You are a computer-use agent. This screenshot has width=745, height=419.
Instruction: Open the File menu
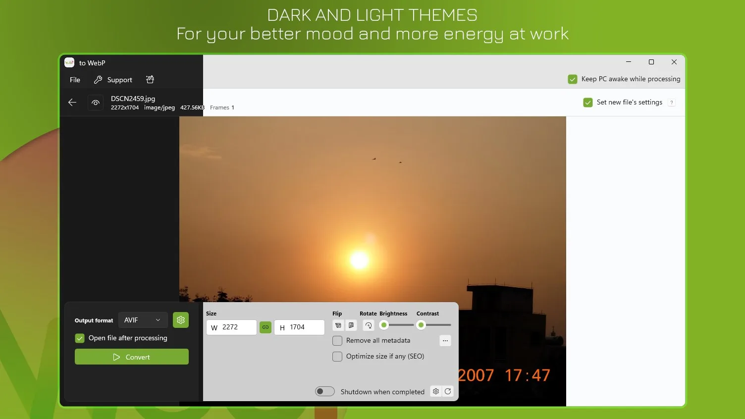(x=75, y=80)
